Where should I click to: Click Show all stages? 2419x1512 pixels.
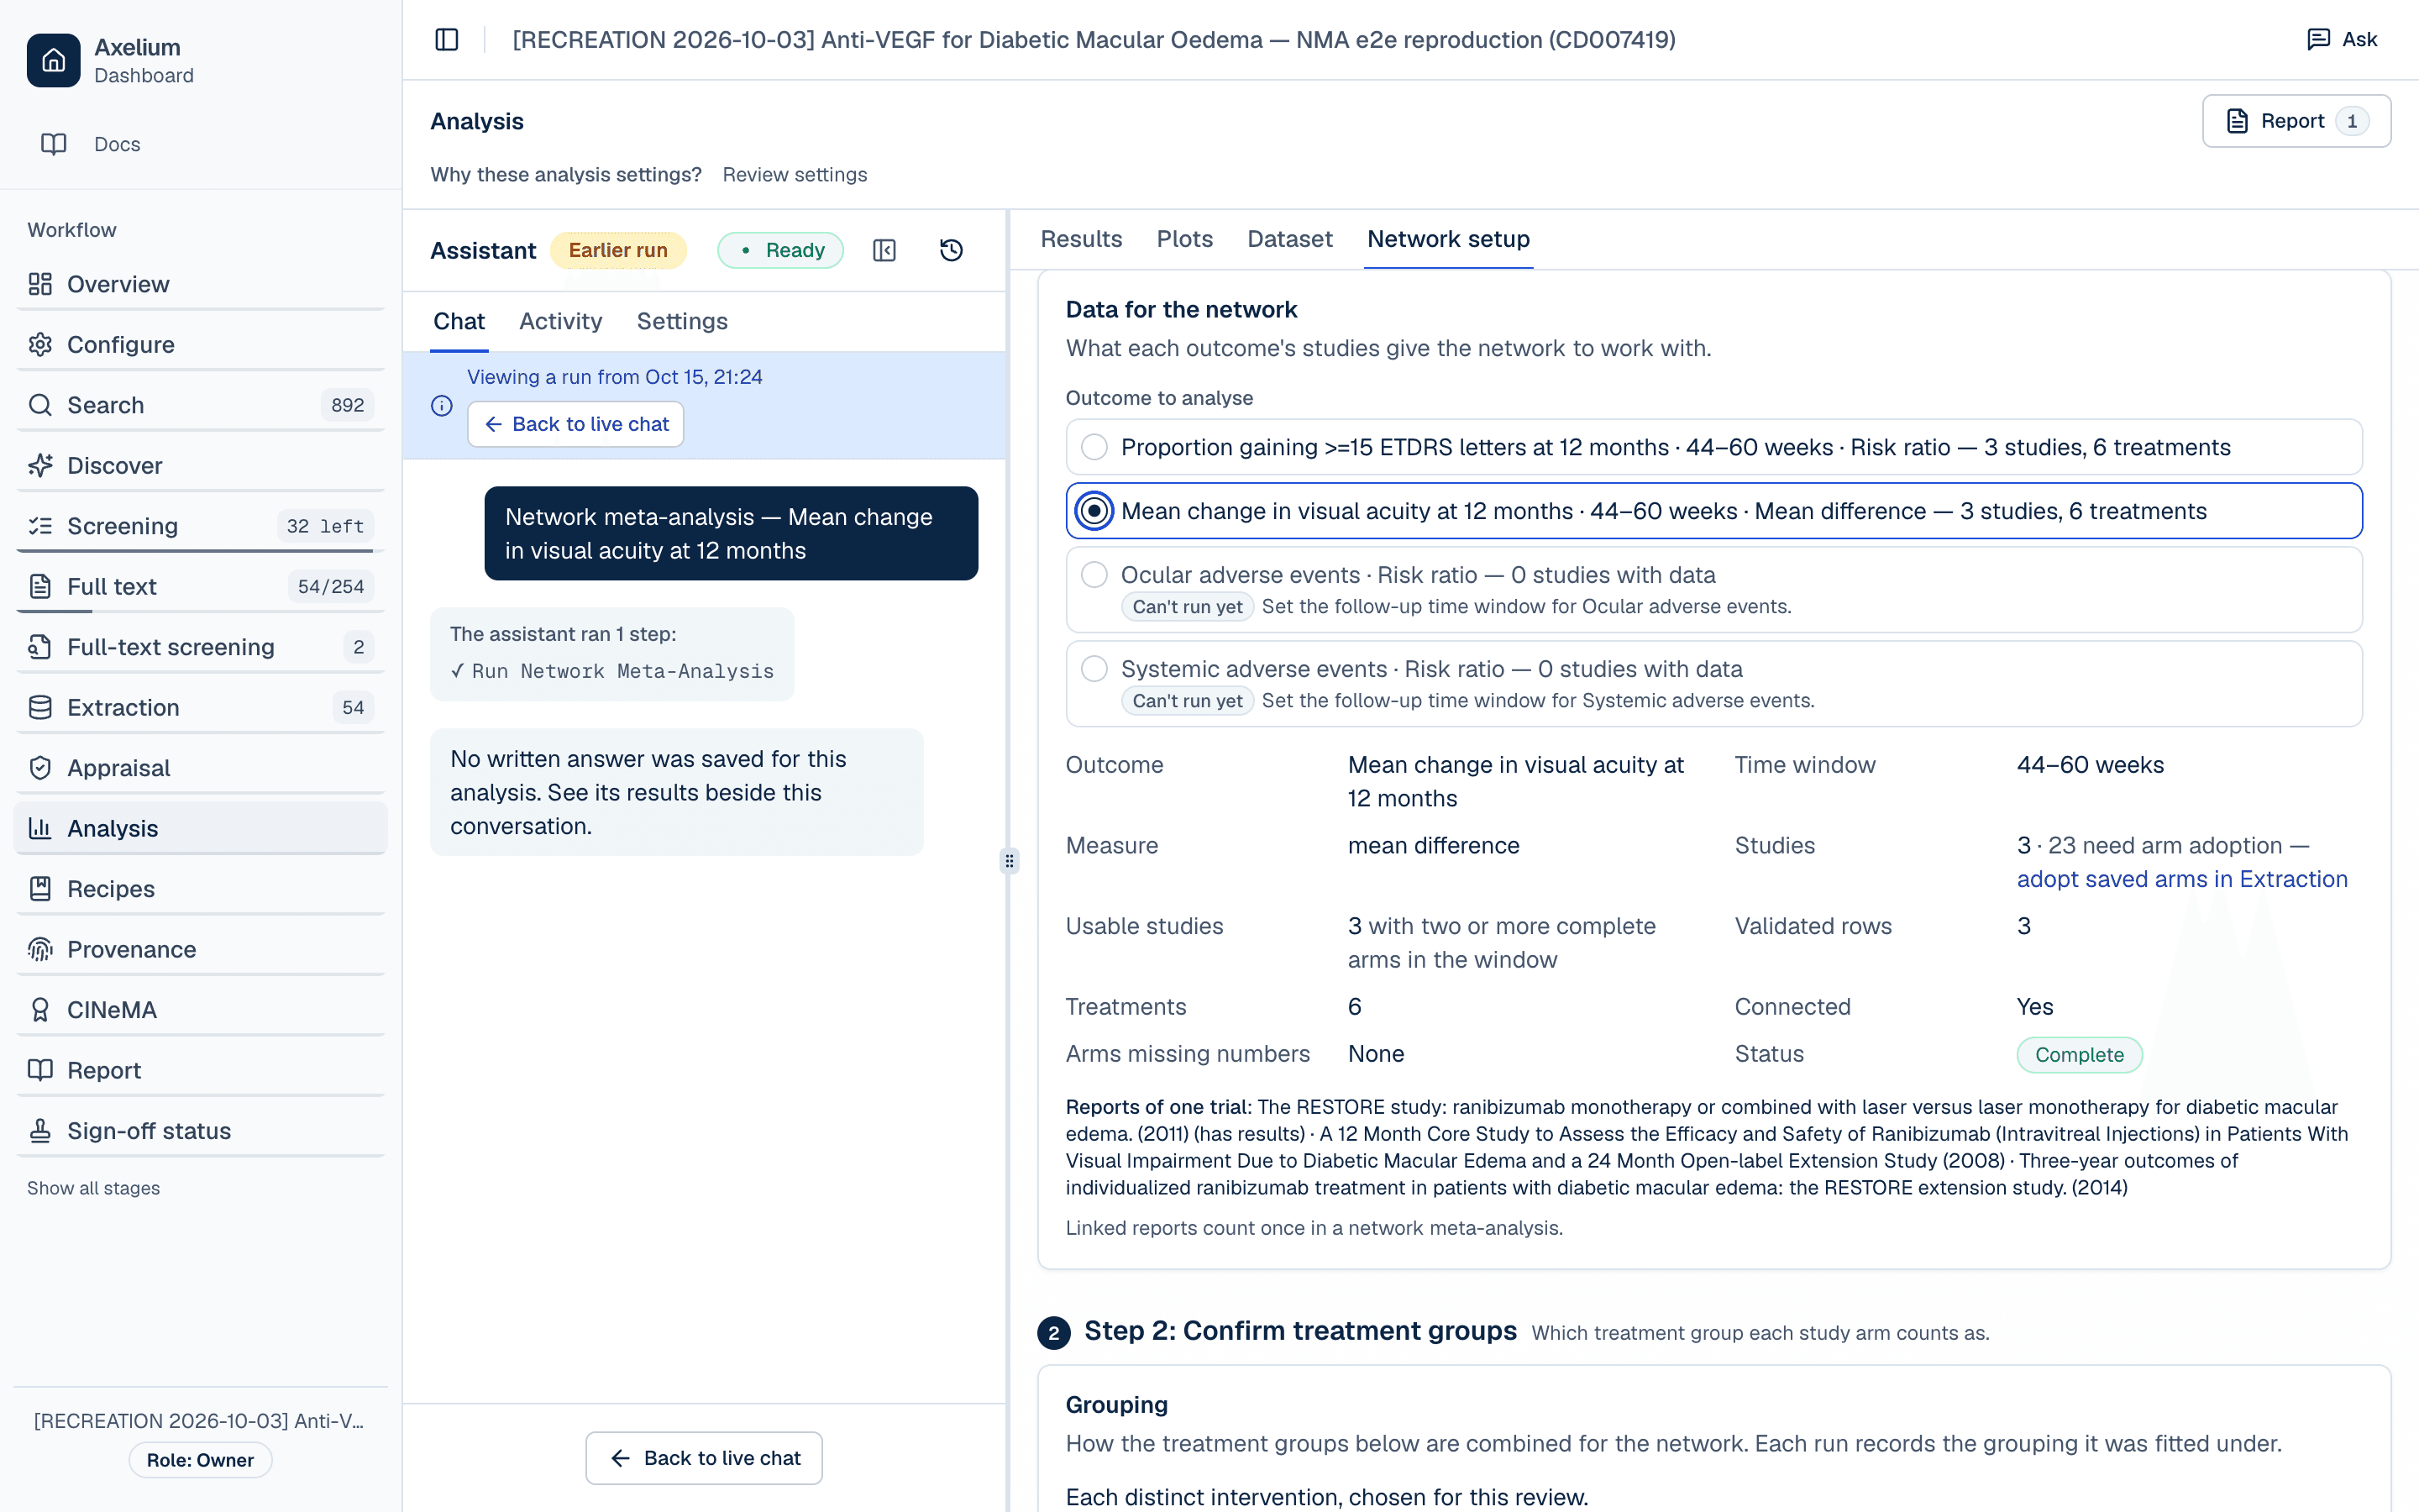[x=93, y=1188]
